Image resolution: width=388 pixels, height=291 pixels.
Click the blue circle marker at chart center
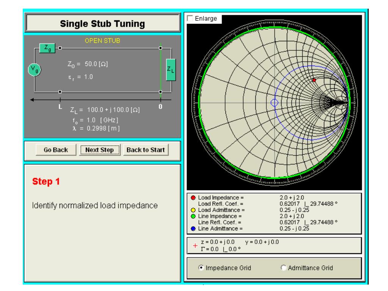pos(274,103)
